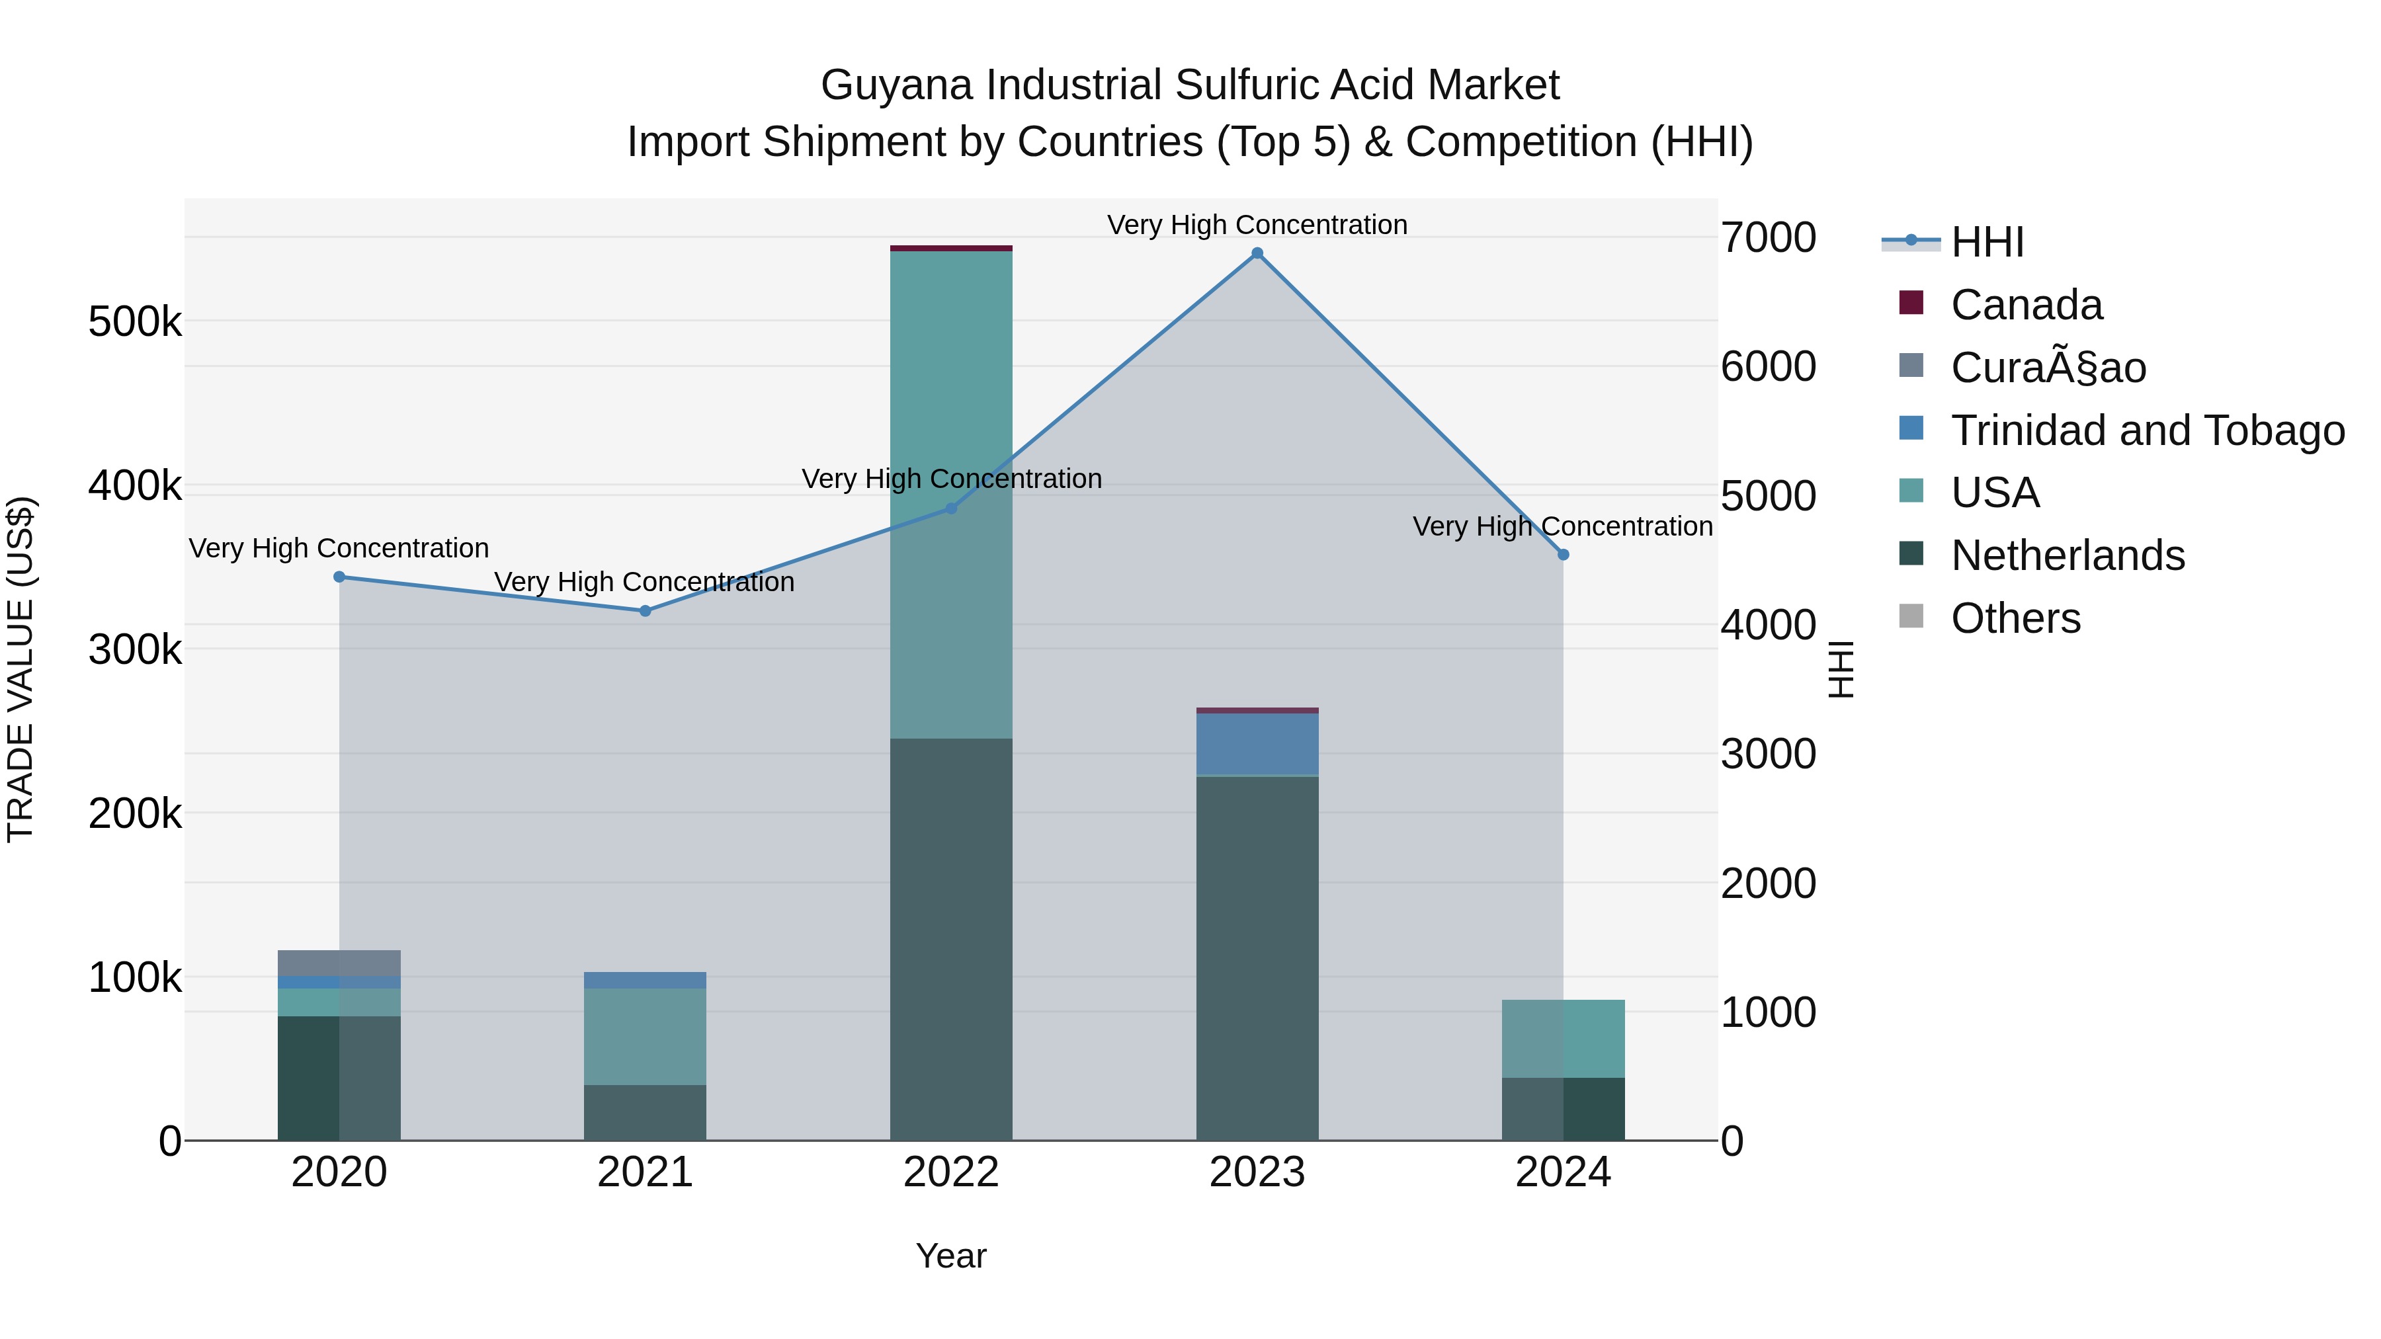
Task: Click the 300k y-axis tick label
Action: click(135, 649)
